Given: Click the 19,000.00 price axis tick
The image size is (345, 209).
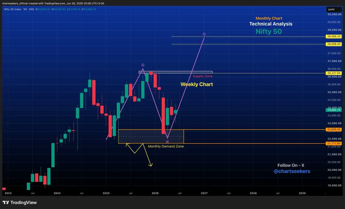Looking at the screenshot, I should coord(334,185).
